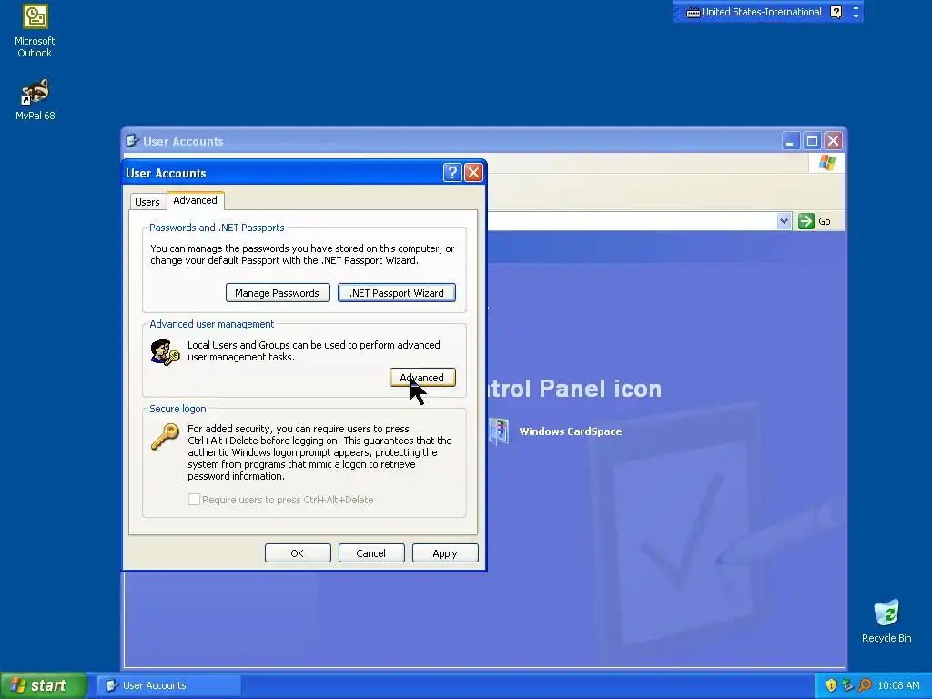This screenshot has width=932, height=699.
Task: Minimize the background User Accounts window
Action: coord(791,141)
